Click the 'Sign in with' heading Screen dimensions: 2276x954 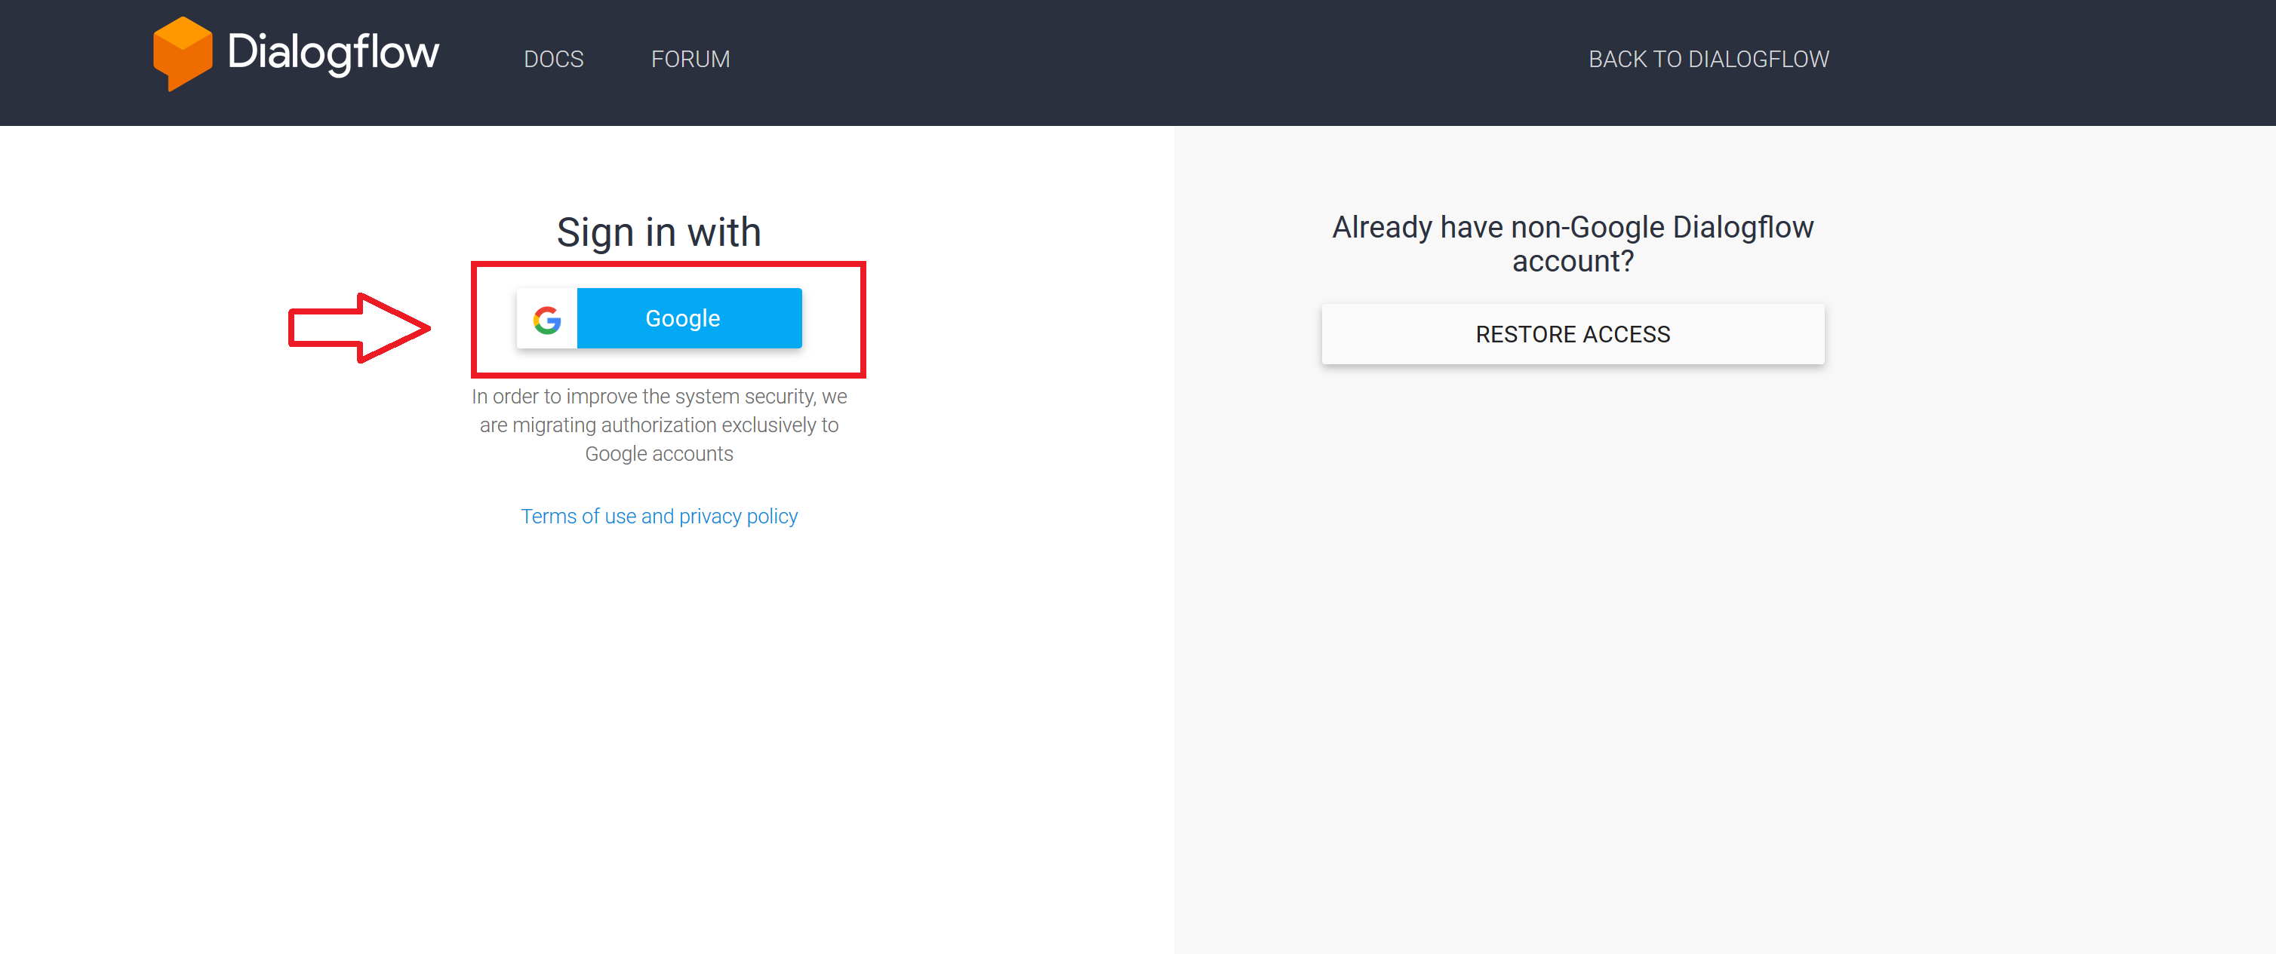pos(658,232)
